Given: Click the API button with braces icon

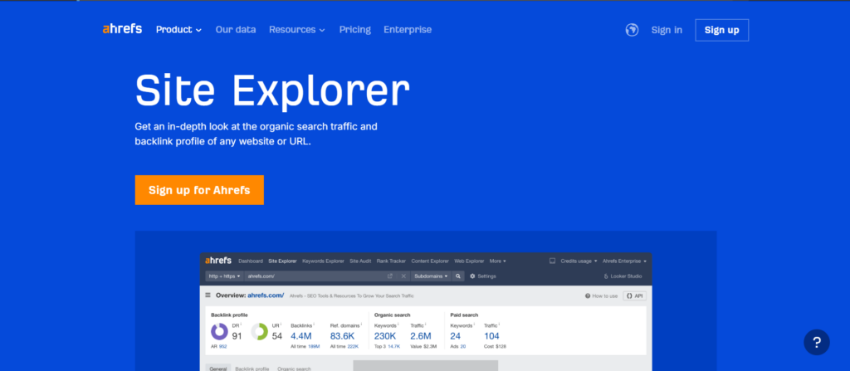Looking at the screenshot, I should pyautogui.click(x=634, y=295).
